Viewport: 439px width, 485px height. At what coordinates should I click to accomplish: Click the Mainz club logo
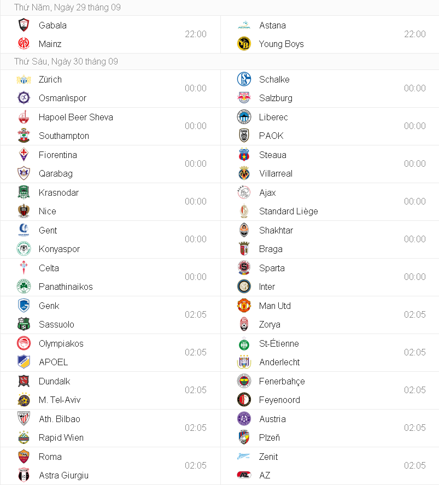coord(24,44)
